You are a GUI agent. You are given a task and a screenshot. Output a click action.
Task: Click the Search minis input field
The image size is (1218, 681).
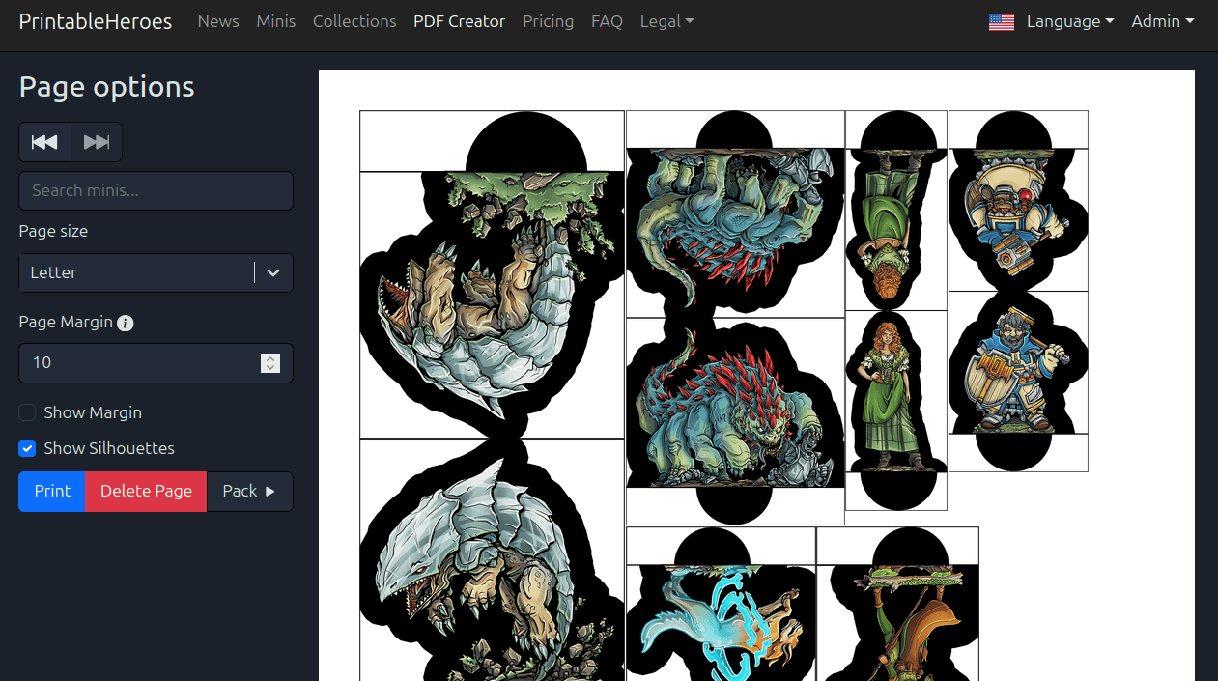156,190
